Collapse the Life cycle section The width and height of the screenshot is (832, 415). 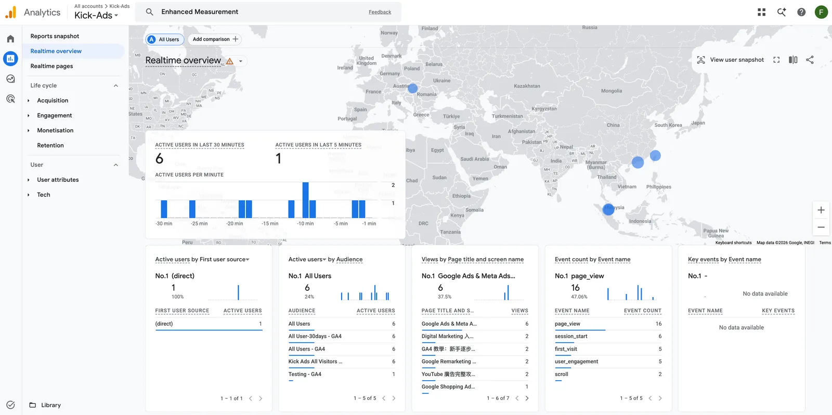tap(116, 86)
